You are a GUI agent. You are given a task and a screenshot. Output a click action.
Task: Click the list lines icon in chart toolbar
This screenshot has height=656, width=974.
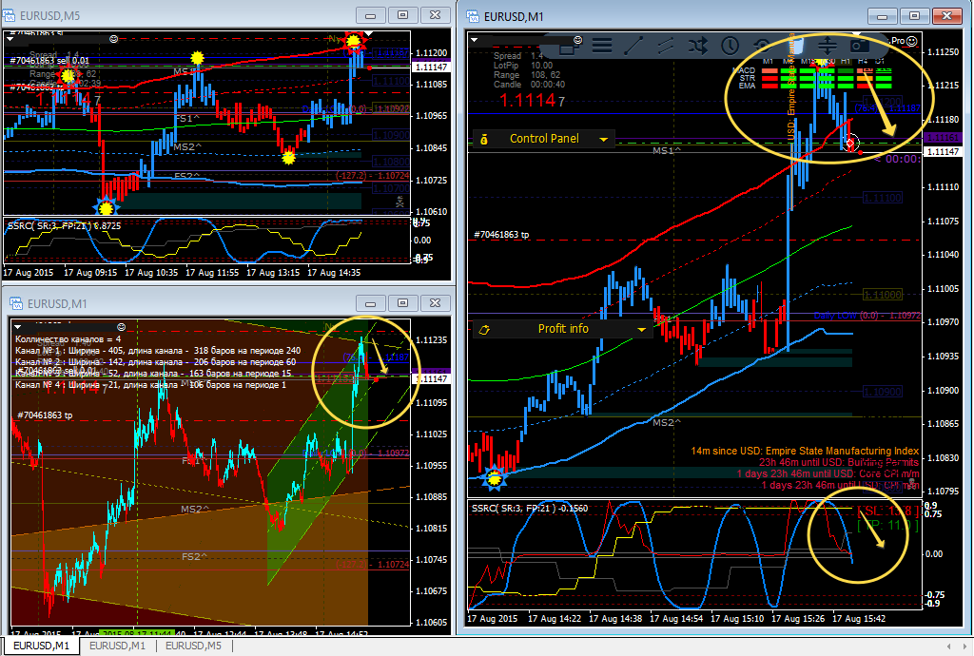(x=602, y=46)
